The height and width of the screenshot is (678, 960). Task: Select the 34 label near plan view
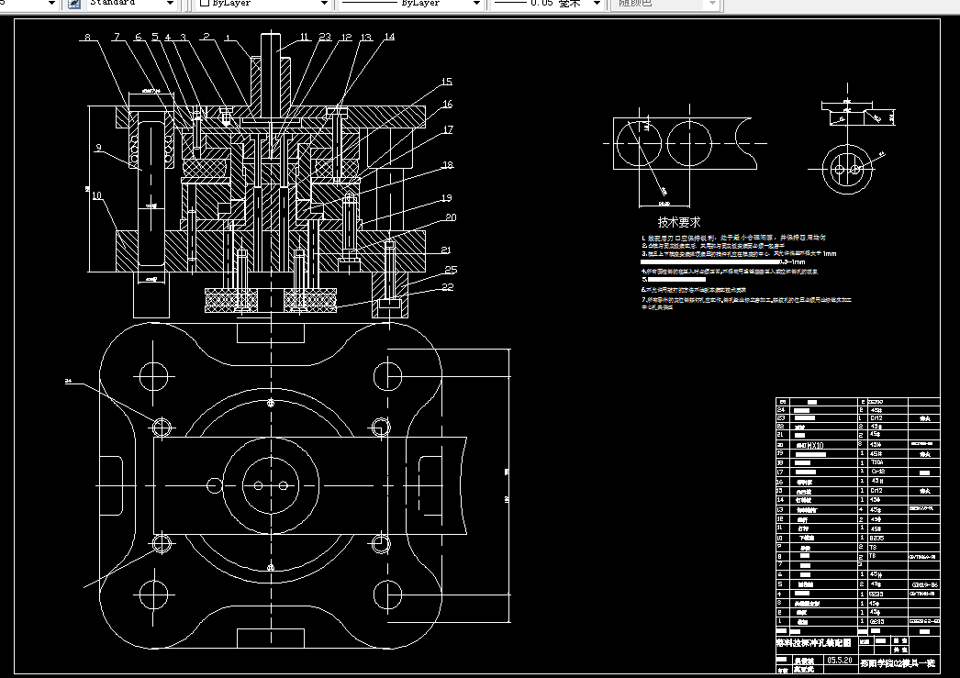click(68, 382)
